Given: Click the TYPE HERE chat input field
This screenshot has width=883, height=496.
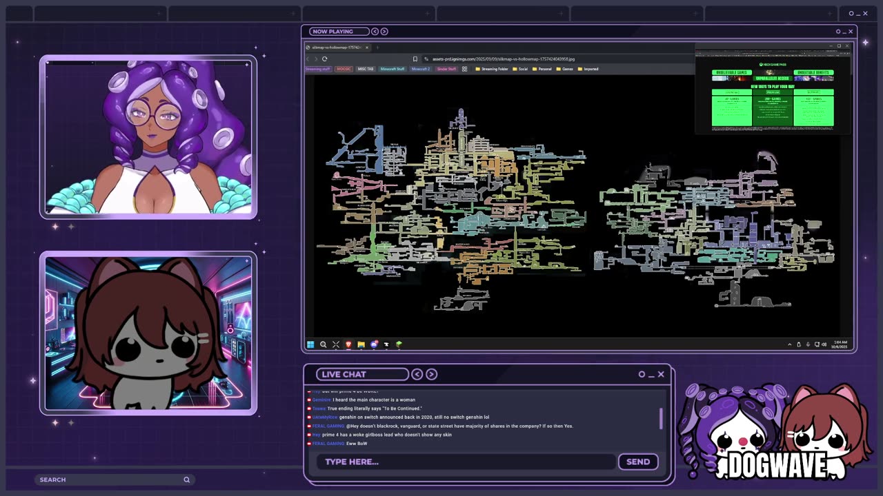Looking at the screenshot, I should point(466,462).
